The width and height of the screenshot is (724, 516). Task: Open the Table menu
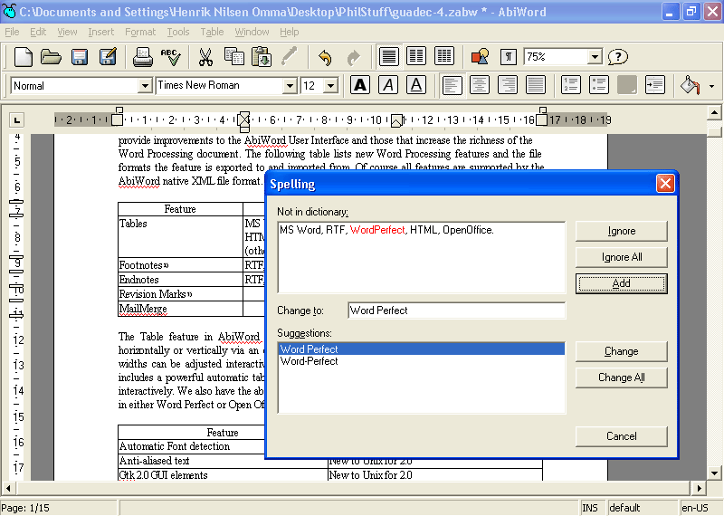pos(212,32)
